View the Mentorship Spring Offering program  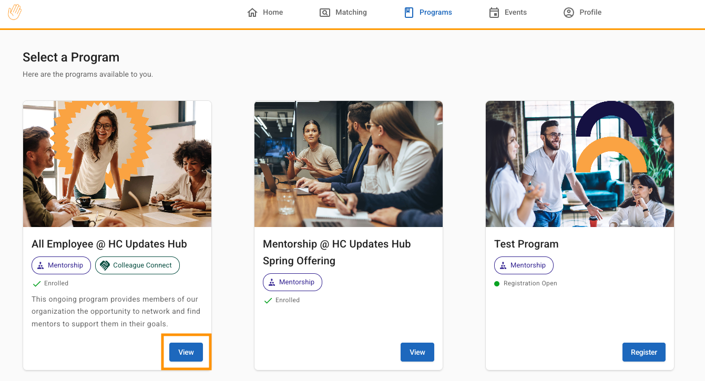(x=417, y=352)
